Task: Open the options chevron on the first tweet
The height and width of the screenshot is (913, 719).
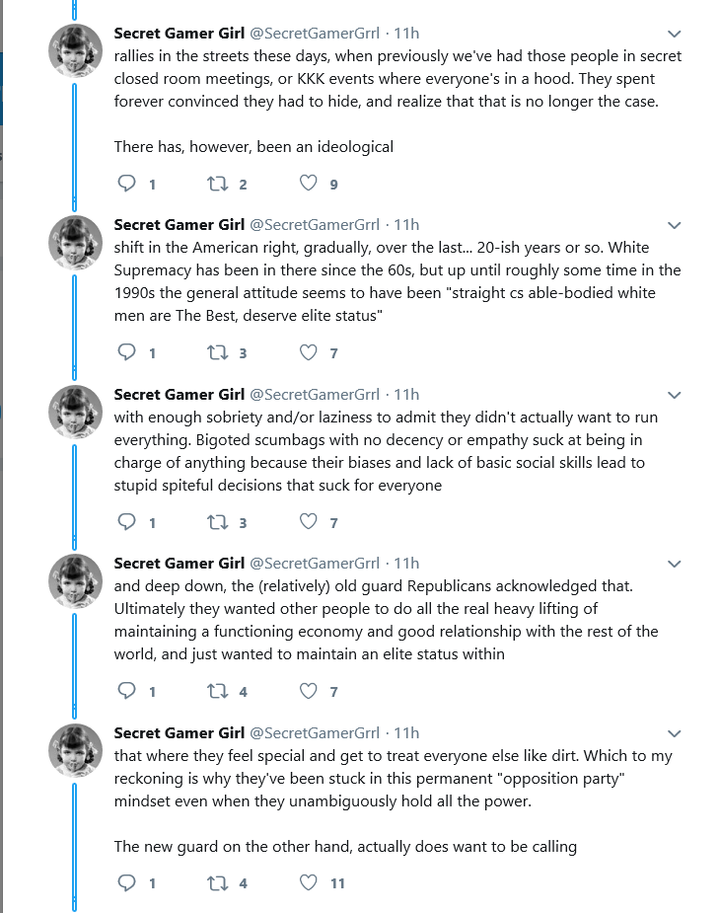Action: pos(674,34)
